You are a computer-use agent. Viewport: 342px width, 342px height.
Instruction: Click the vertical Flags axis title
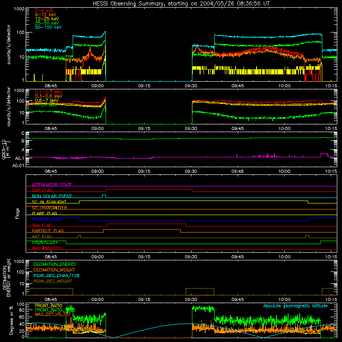[x=17, y=213]
